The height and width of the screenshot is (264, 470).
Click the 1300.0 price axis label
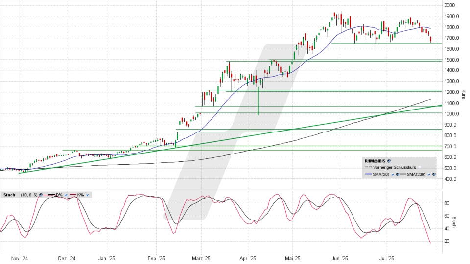point(451,81)
